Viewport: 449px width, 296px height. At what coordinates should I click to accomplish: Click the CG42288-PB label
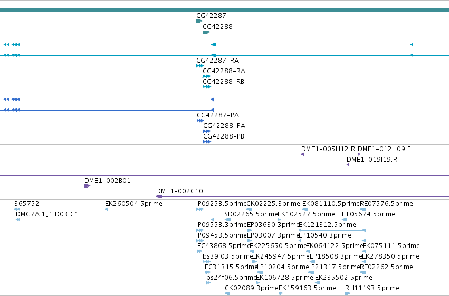[224, 136]
